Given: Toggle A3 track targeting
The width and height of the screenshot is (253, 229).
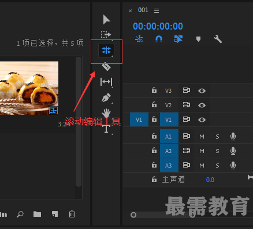Looking at the screenshot, I should [x=169, y=165].
